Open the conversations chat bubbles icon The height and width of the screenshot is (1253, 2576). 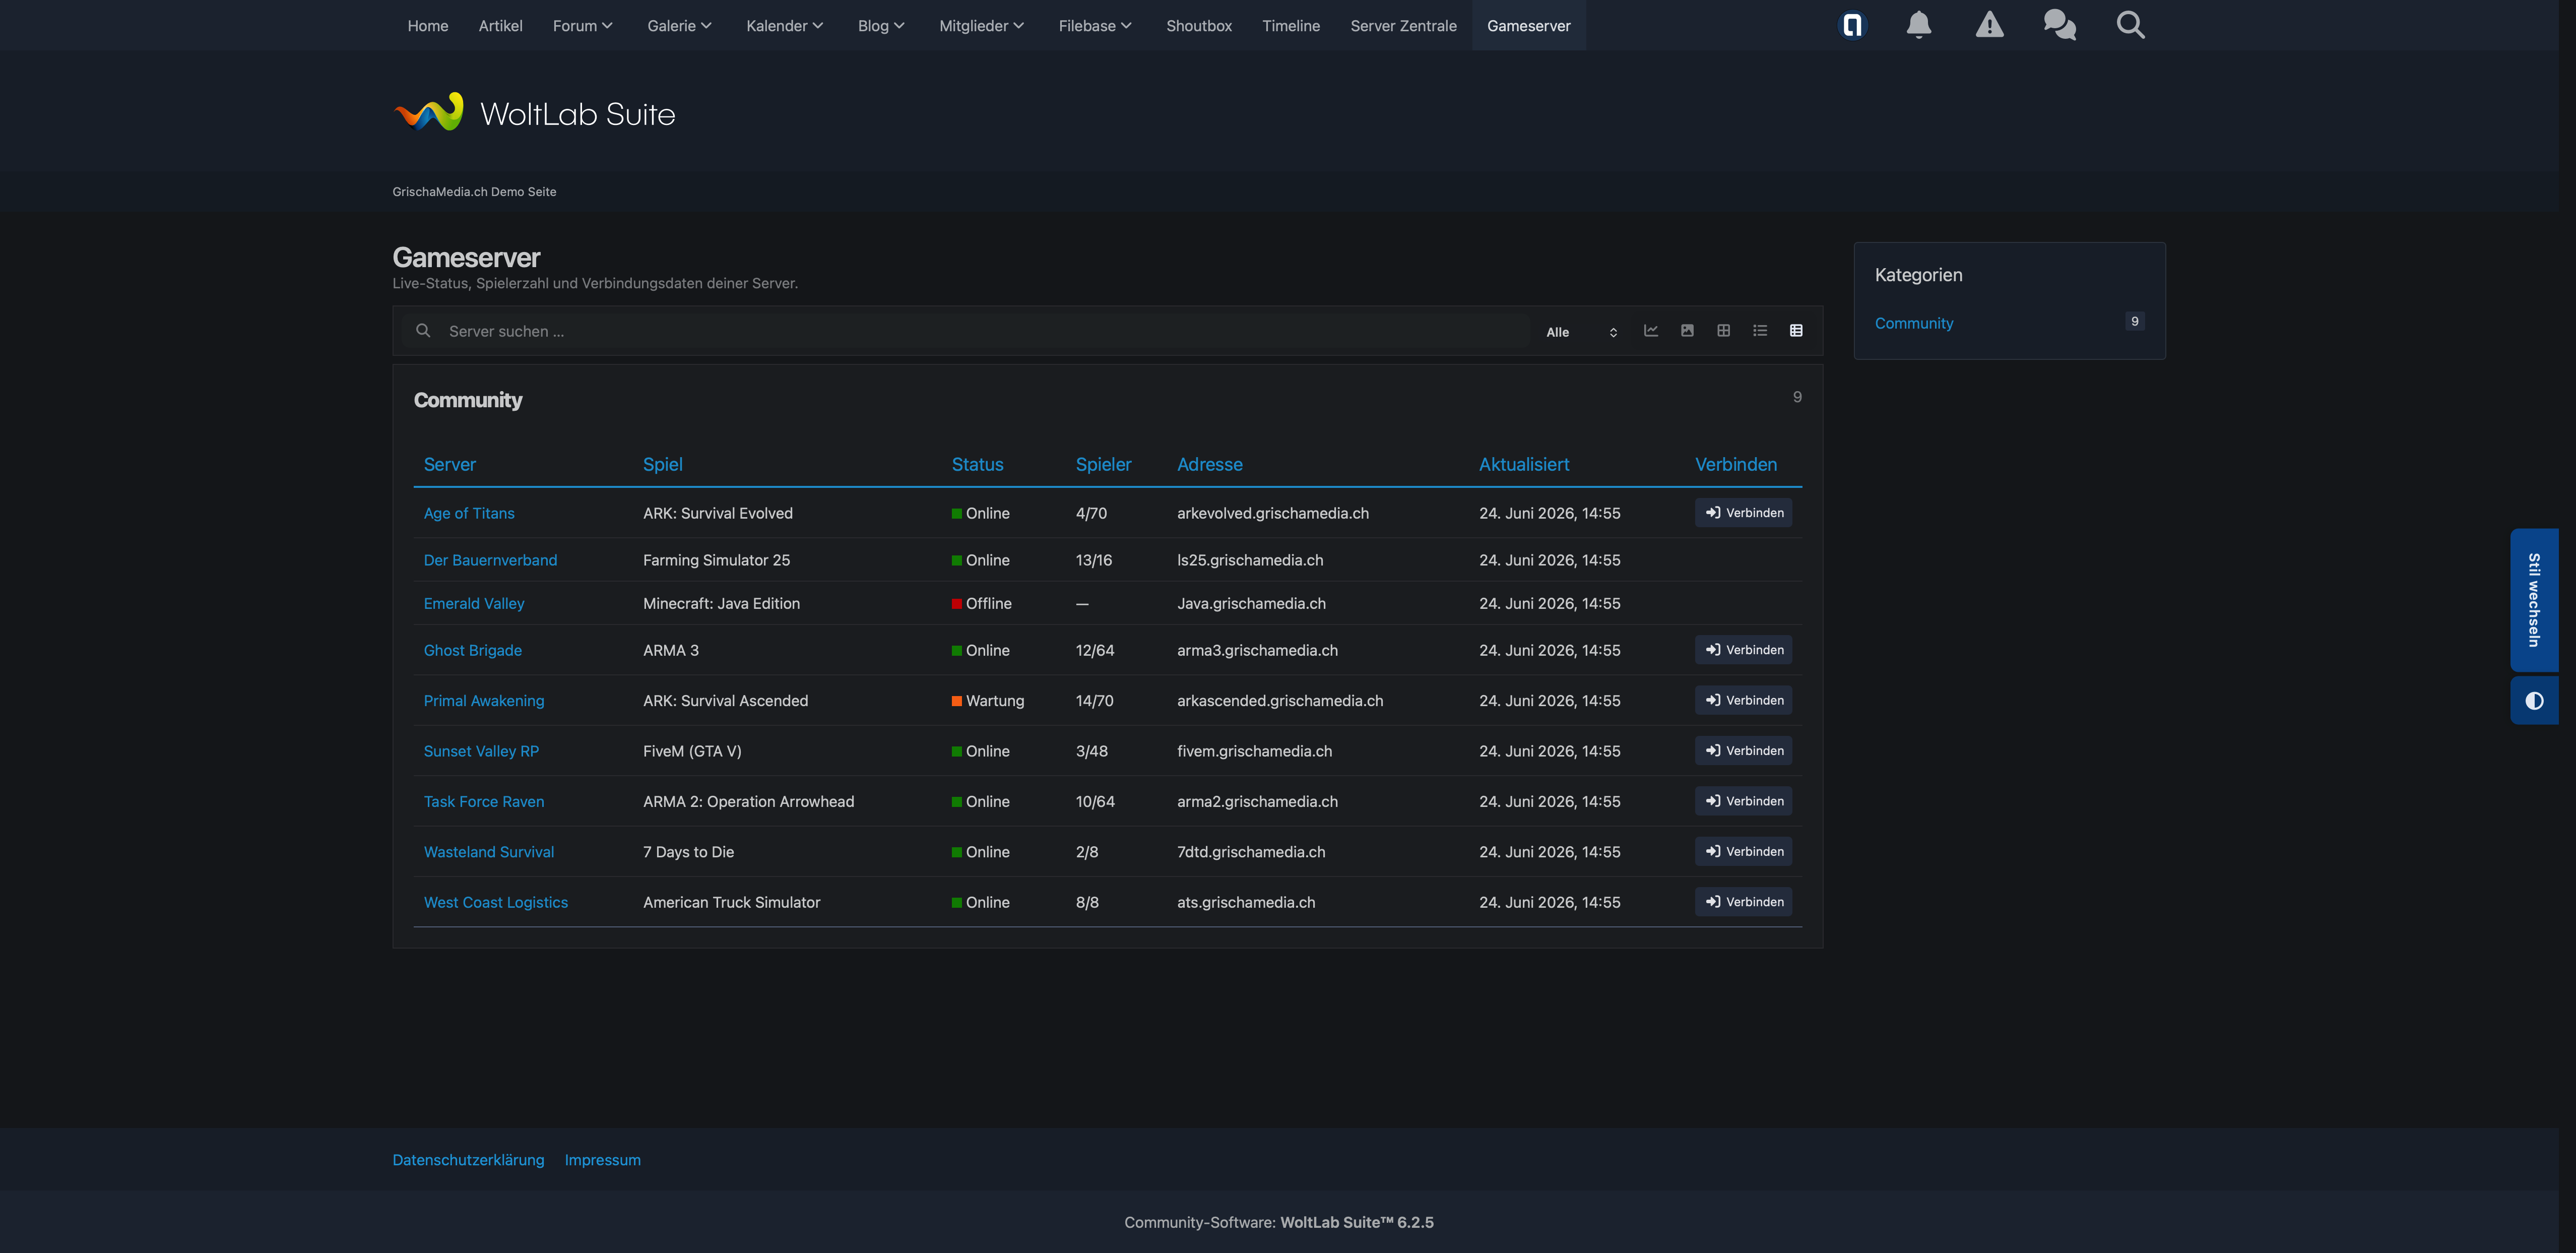pos(2060,25)
